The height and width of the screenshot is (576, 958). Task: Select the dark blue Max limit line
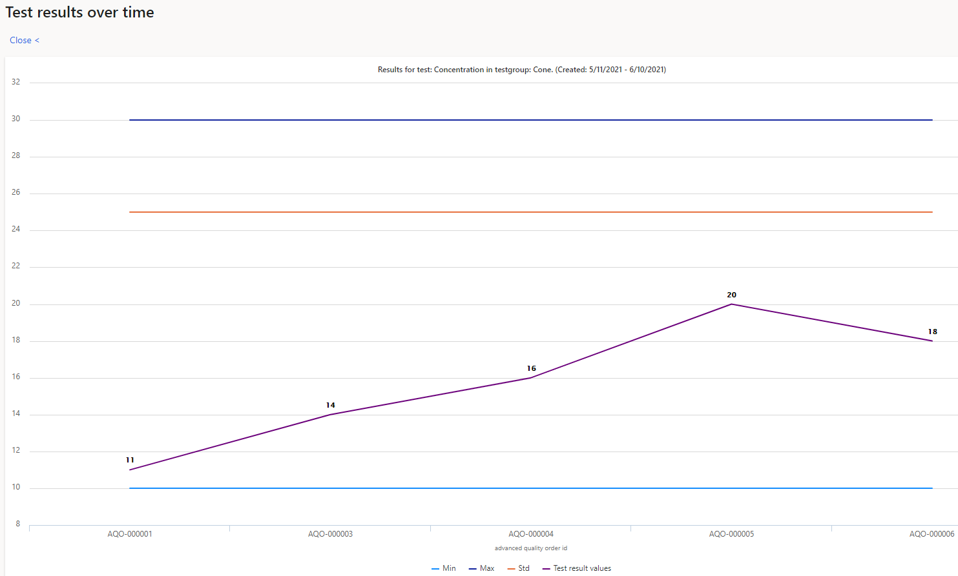tap(517, 119)
